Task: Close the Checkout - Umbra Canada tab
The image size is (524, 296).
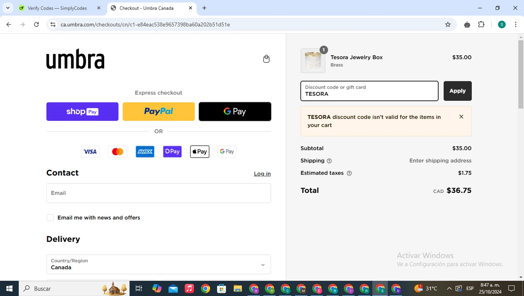Action: coord(190,8)
